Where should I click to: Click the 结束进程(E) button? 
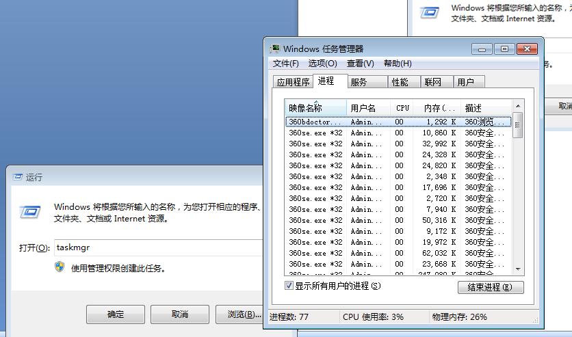click(491, 287)
